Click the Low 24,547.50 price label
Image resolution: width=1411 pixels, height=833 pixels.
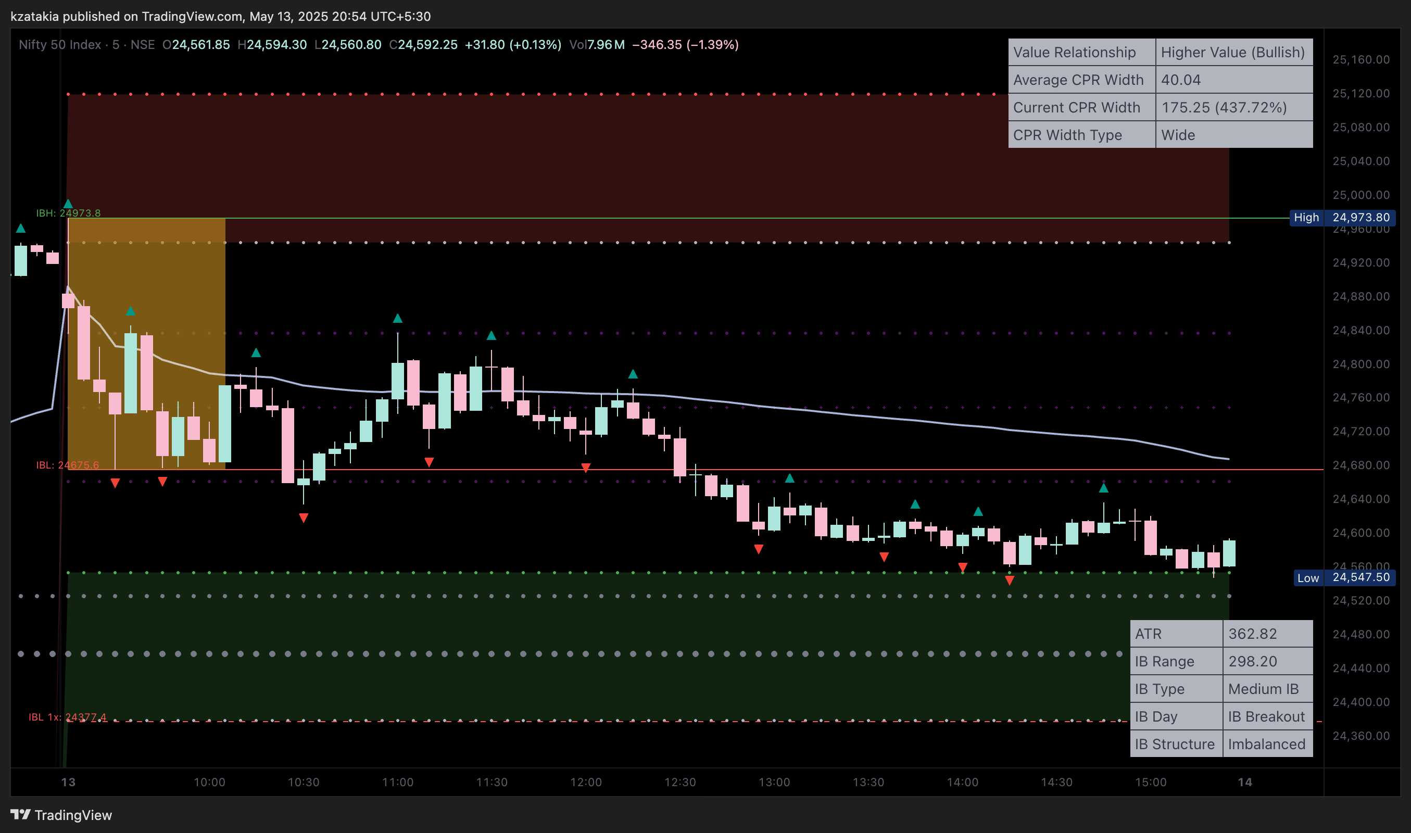point(1344,577)
